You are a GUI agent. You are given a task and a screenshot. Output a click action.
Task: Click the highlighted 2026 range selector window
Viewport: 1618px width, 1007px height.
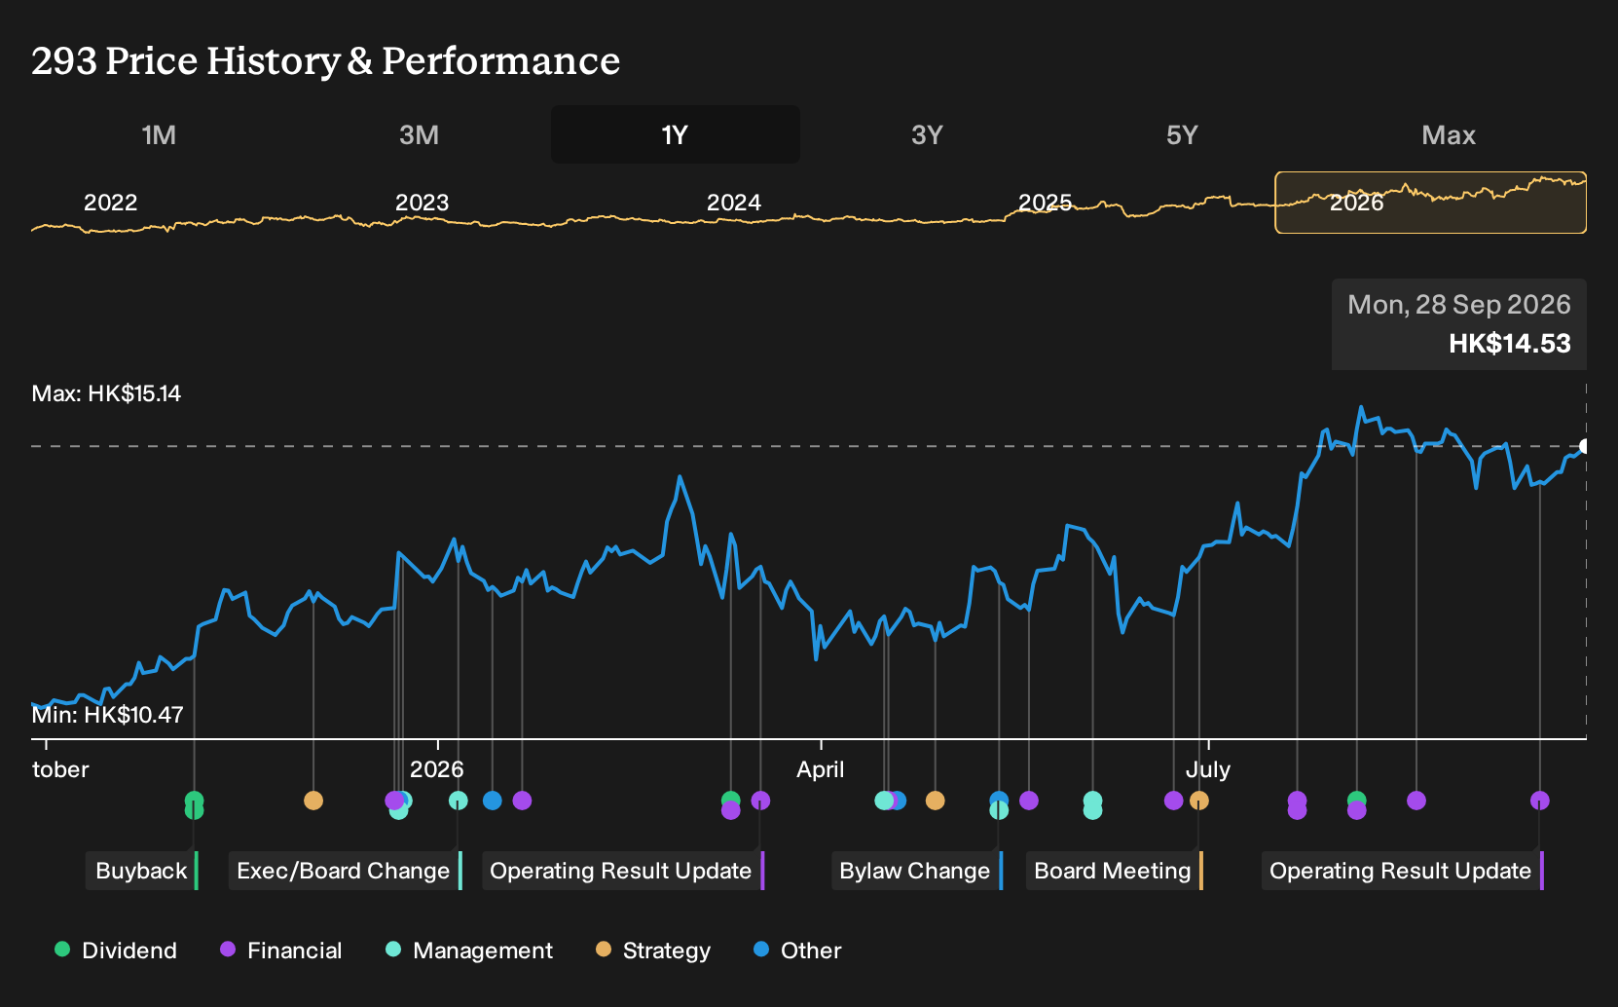(x=1431, y=203)
